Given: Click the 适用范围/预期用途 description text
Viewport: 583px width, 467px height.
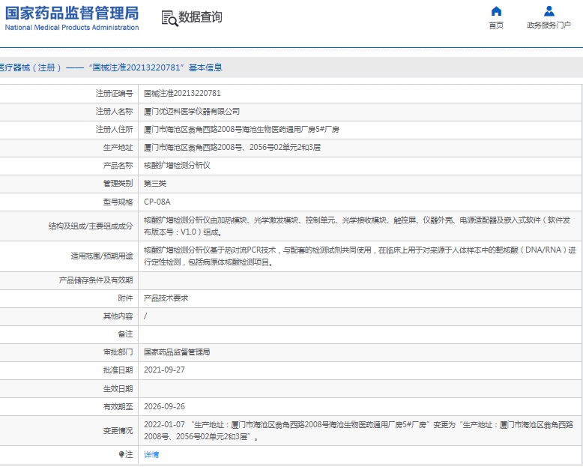Looking at the screenshot, I should click(360, 256).
